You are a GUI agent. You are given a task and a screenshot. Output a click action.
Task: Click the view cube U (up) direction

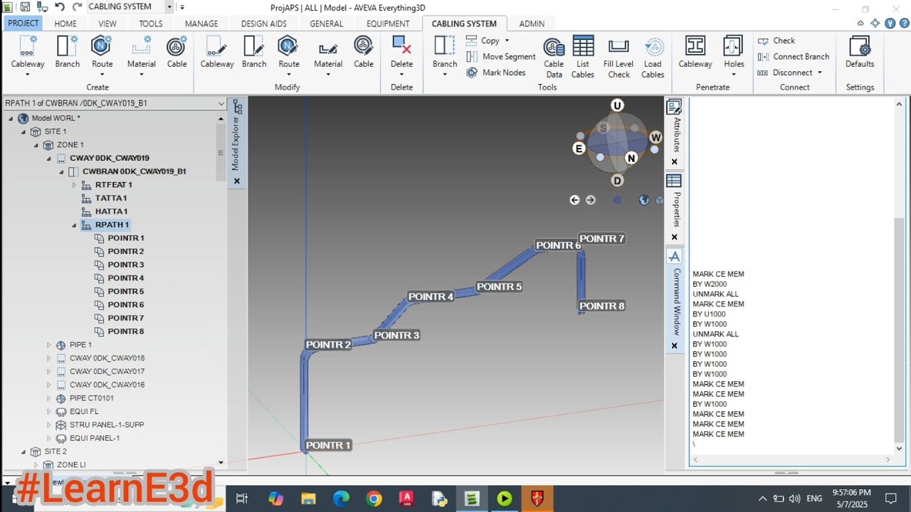[617, 105]
